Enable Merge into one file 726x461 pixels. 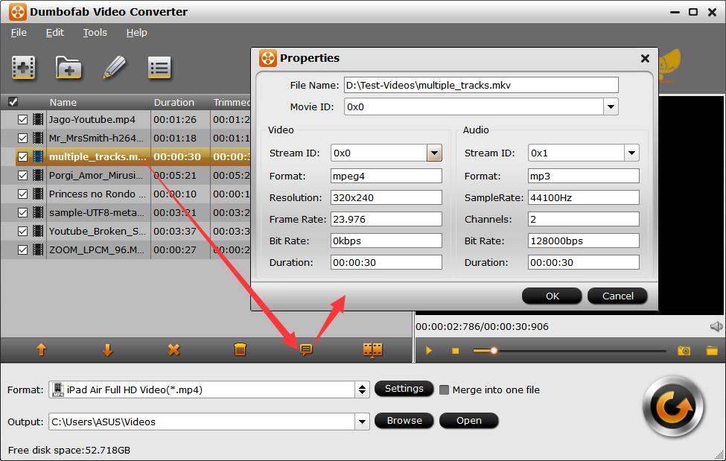(445, 390)
